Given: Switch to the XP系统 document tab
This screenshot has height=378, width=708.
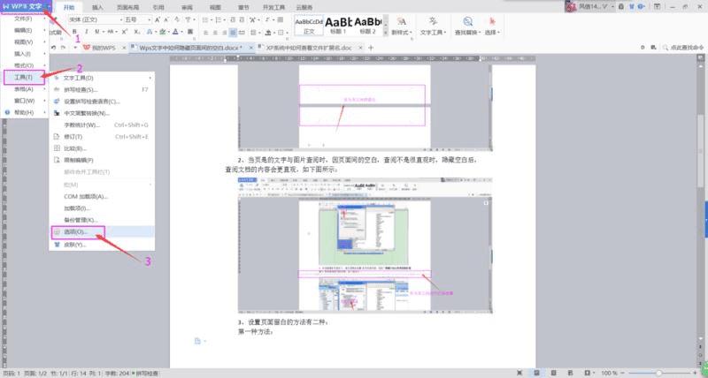Looking at the screenshot, I should (308, 48).
